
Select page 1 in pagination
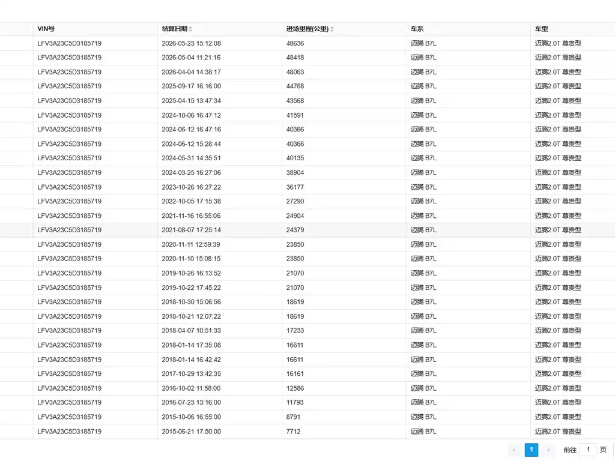click(532, 450)
